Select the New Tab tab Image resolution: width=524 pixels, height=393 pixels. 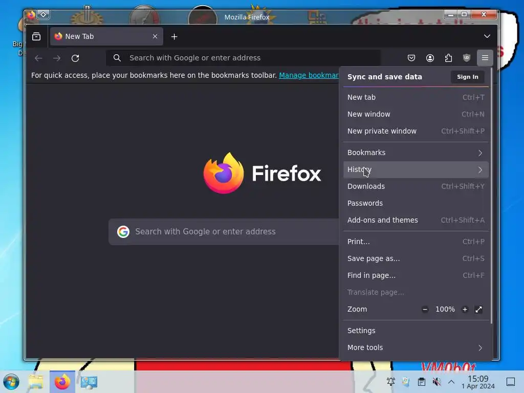(106, 36)
